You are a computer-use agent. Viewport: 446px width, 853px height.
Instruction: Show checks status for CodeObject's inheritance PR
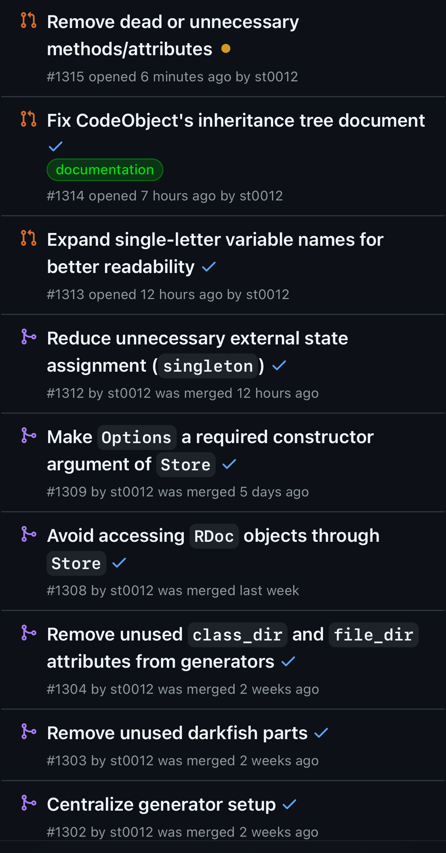coord(55,147)
